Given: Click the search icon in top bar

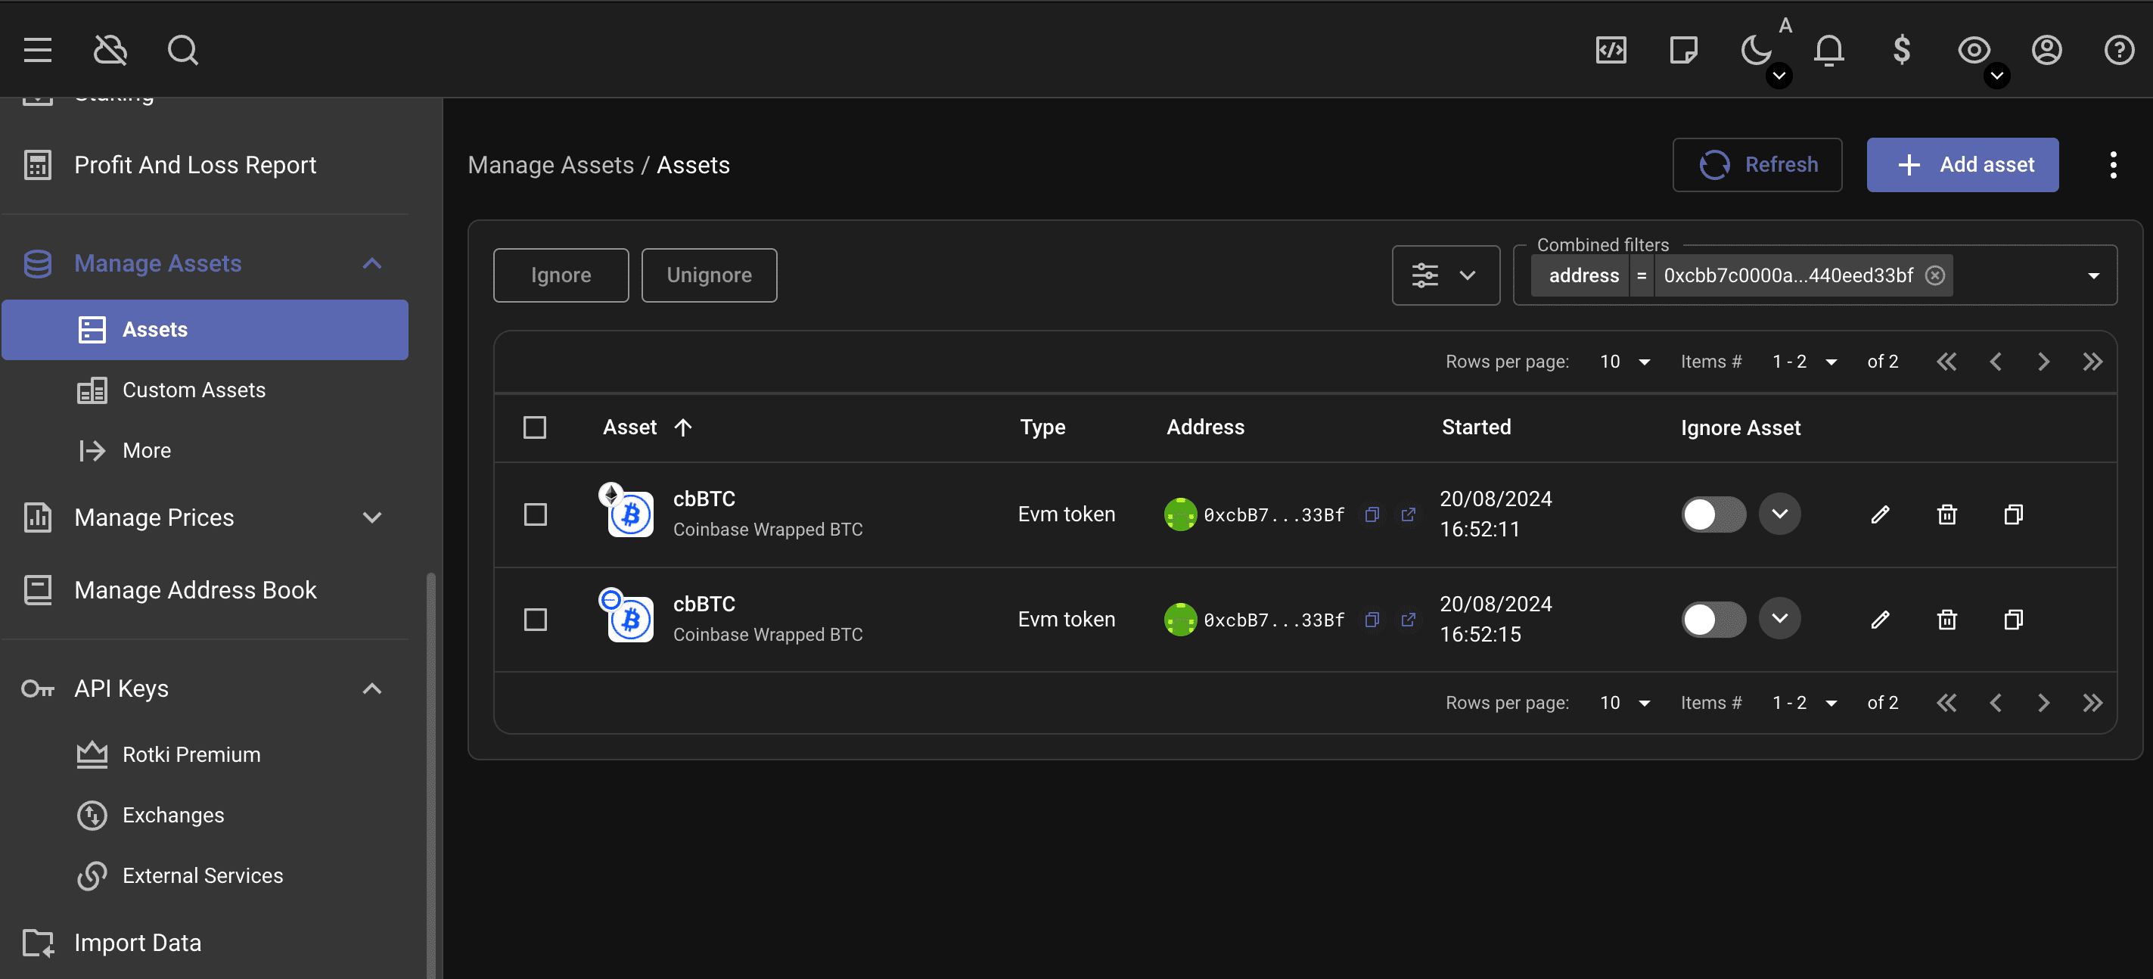Looking at the screenshot, I should 182,48.
